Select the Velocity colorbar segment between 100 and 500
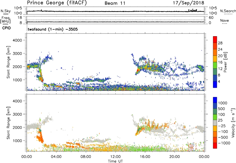The height and width of the screenshot is (163, 236). (x=215, y=112)
